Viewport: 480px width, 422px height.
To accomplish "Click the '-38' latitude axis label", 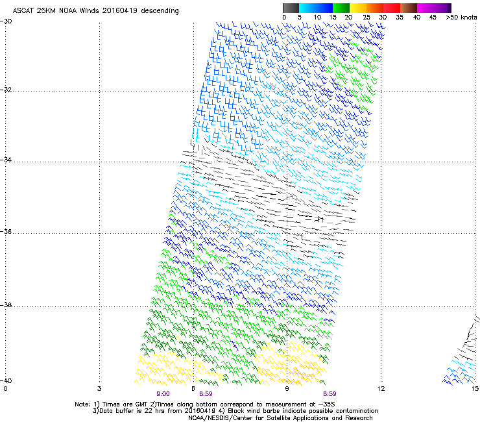I will point(6,305).
